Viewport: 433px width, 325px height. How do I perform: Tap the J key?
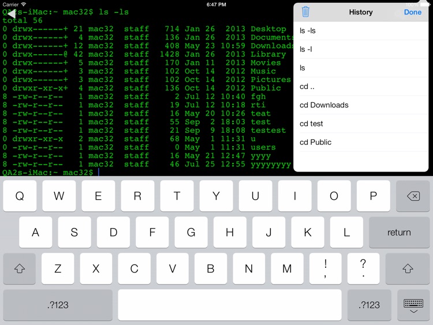(268, 232)
